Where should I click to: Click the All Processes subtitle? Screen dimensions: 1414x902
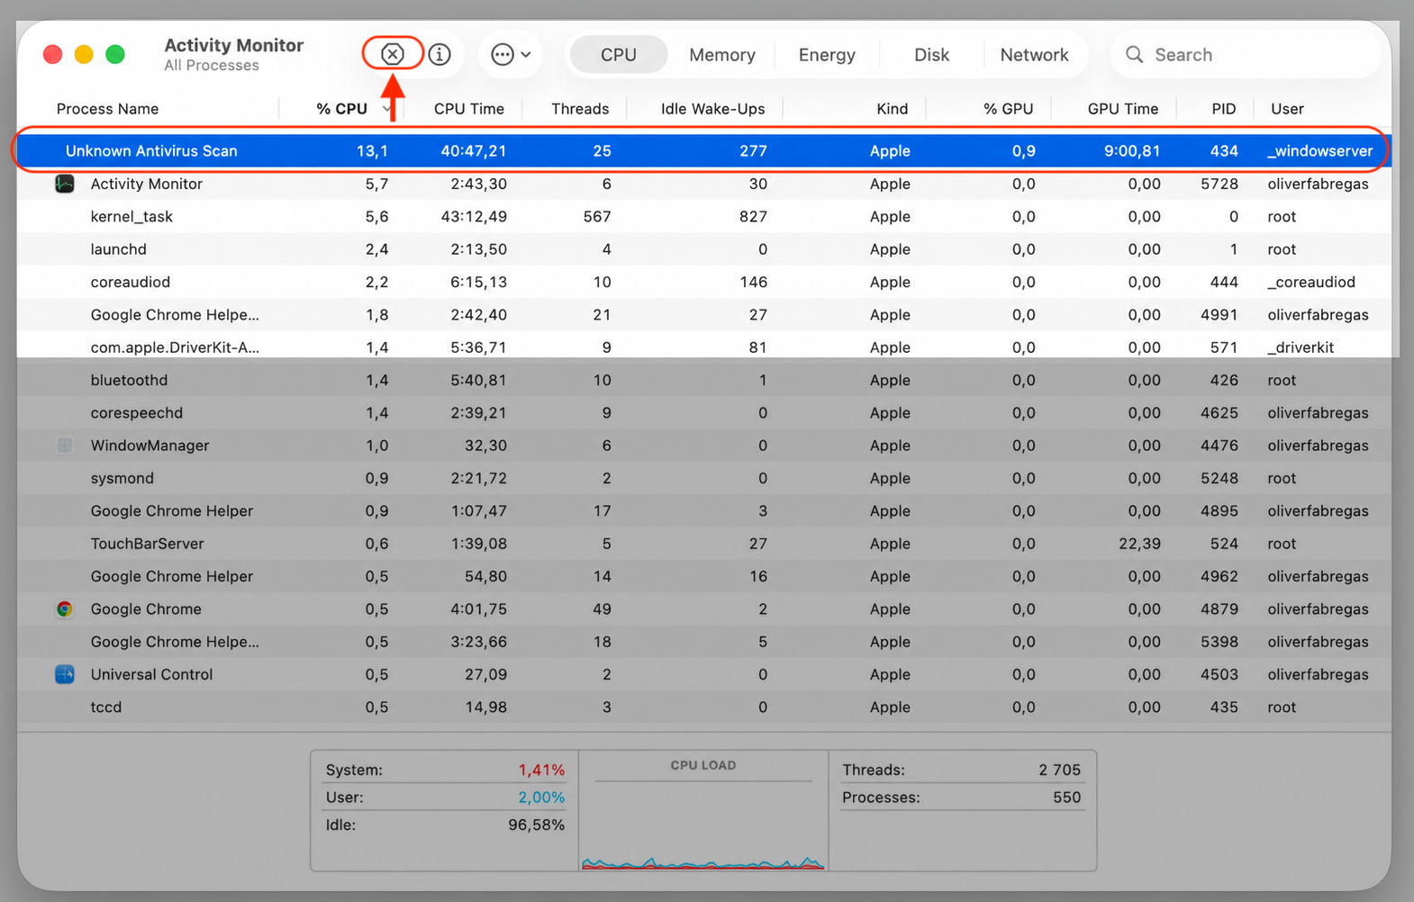pyautogui.click(x=212, y=66)
